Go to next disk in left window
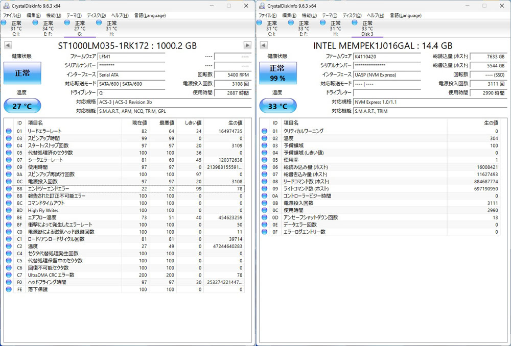 coord(247,45)
